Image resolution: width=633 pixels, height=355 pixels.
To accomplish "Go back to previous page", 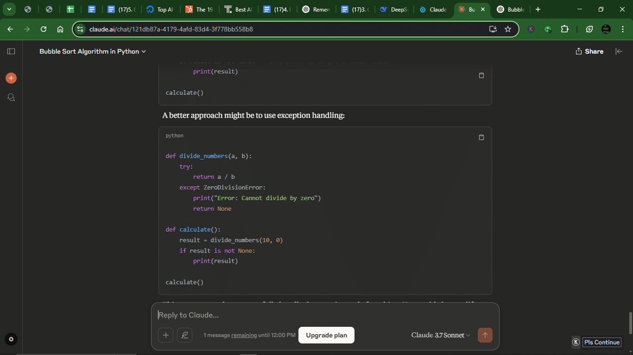I will click(x=10, y=29).
